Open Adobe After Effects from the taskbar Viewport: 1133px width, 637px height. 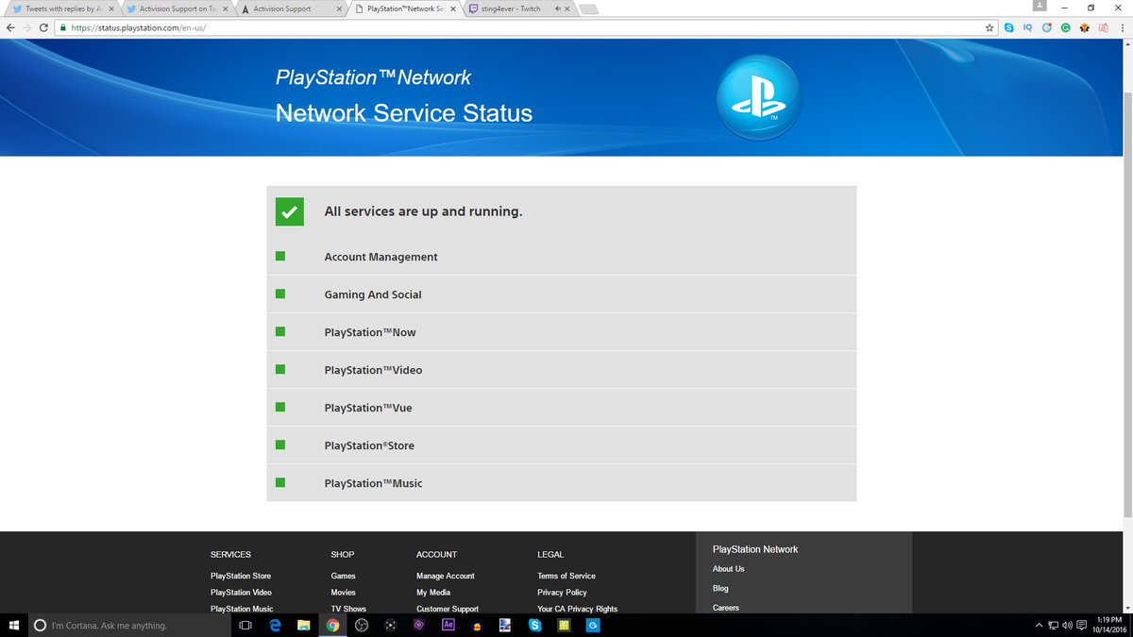(x=449, y=625)
